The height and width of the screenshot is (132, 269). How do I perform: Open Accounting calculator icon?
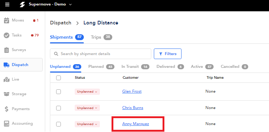click(7, 124)
